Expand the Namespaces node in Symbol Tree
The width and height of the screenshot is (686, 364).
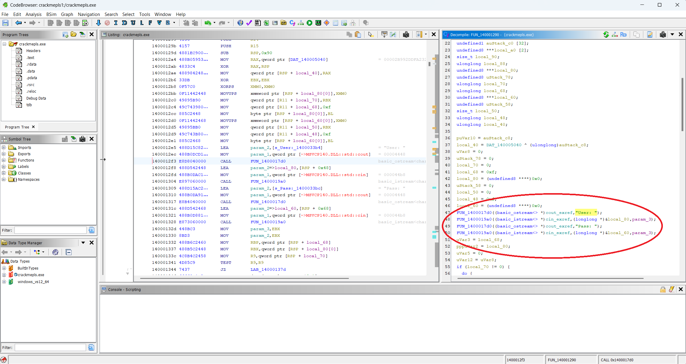pyautogui.click(x=4, y=180)
